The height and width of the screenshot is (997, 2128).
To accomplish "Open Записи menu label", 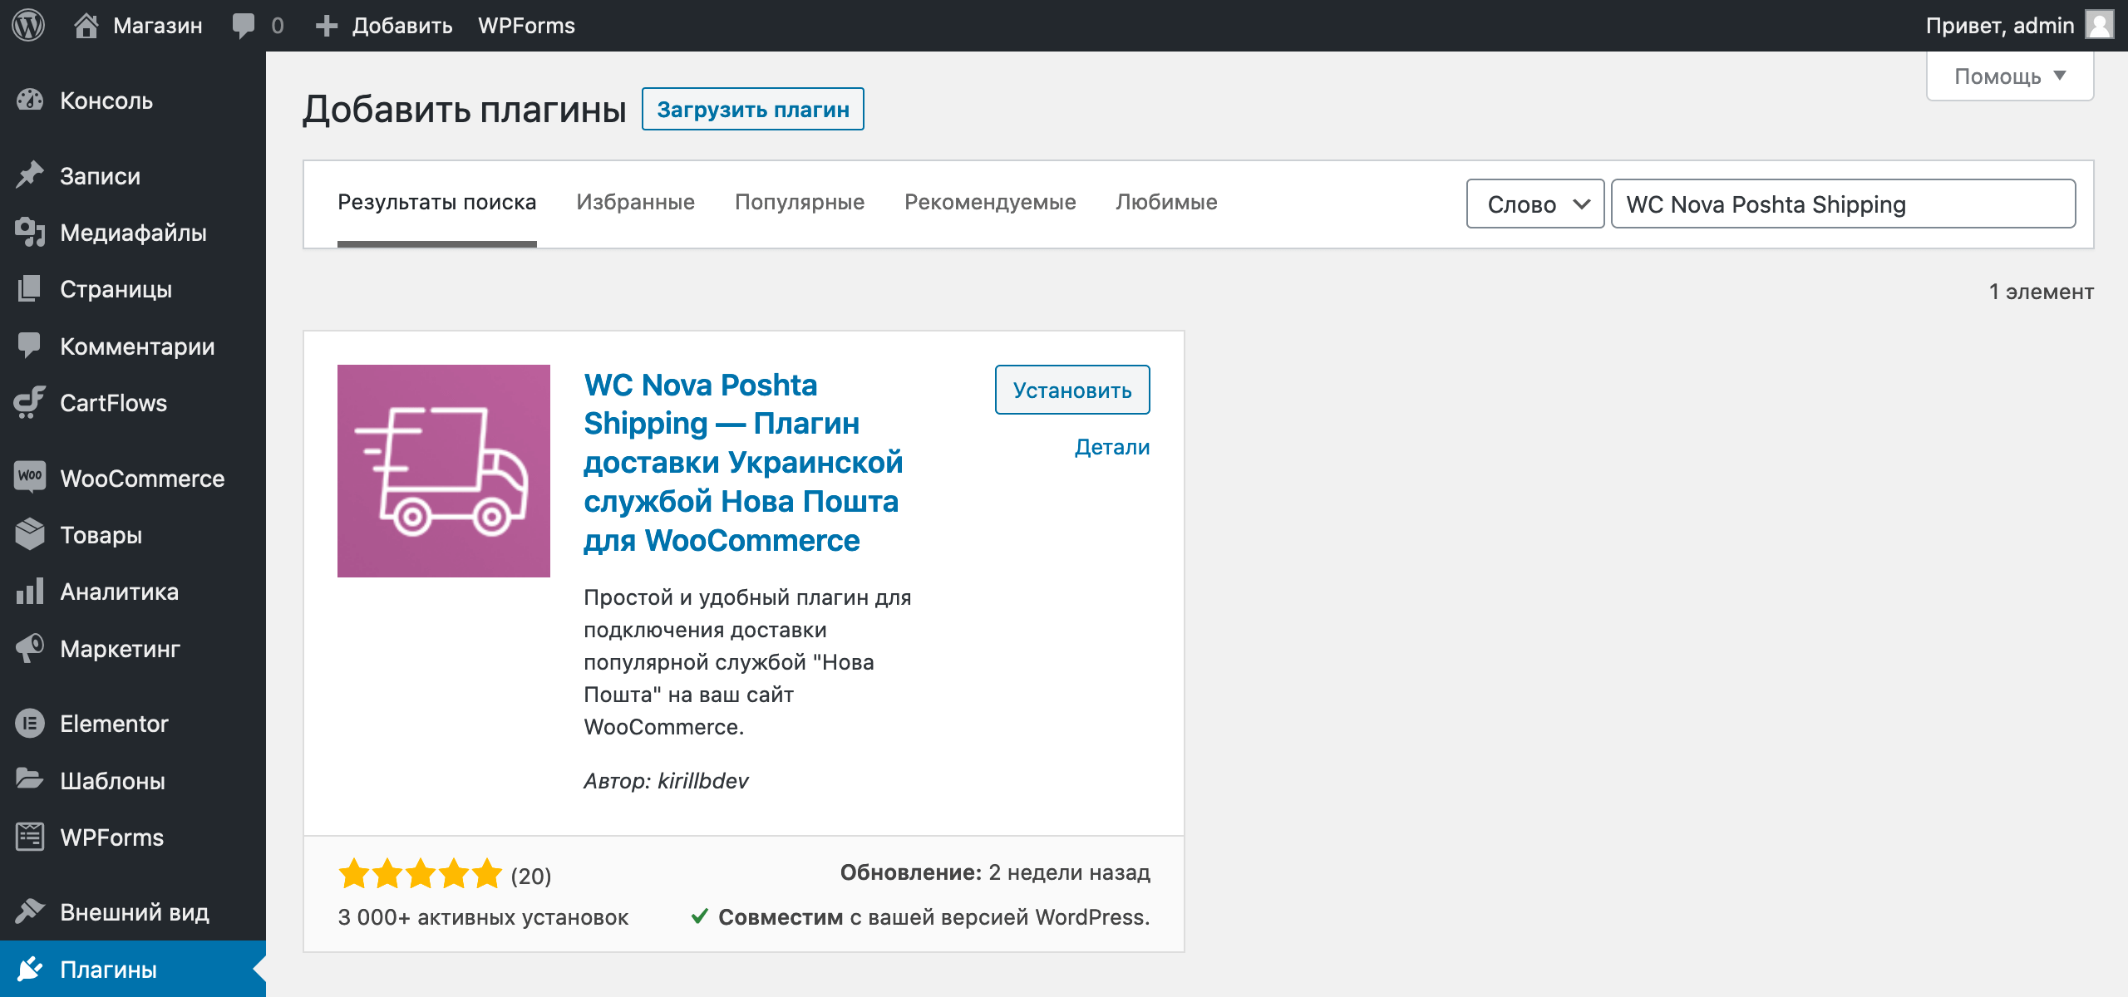I will pos(100,176).
